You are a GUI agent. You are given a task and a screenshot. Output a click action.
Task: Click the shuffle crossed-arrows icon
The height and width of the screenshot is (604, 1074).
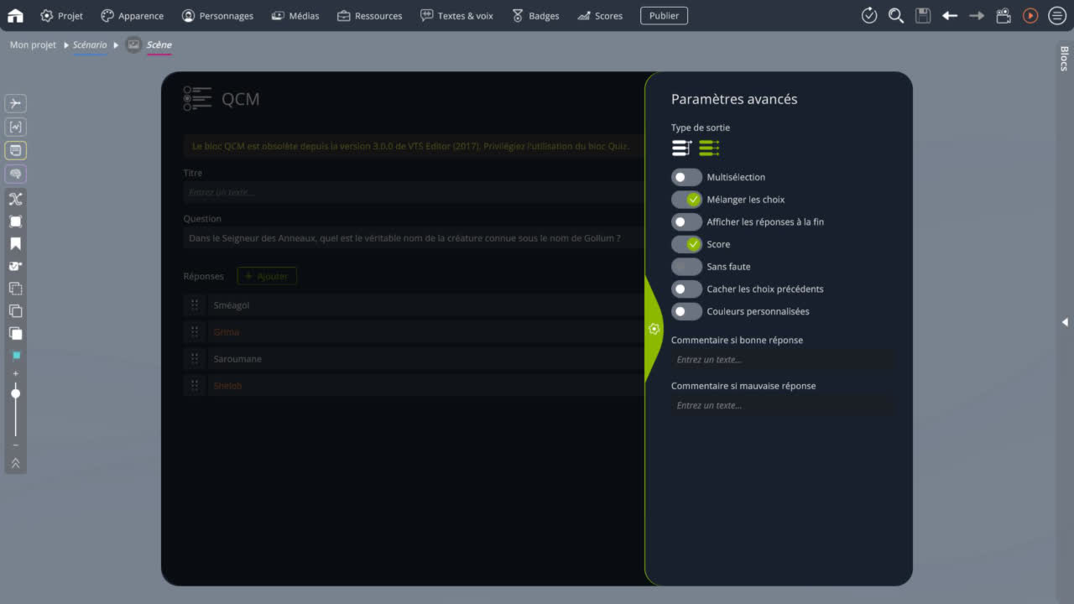click(x=15, y=199)
